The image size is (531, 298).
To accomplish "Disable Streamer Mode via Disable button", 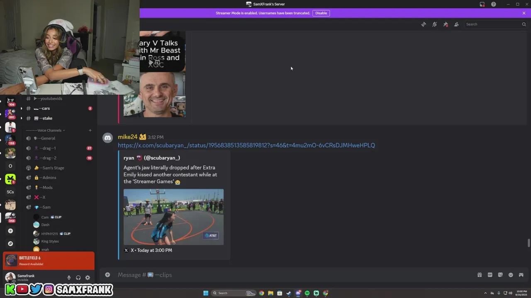I will tap(321, 13).
